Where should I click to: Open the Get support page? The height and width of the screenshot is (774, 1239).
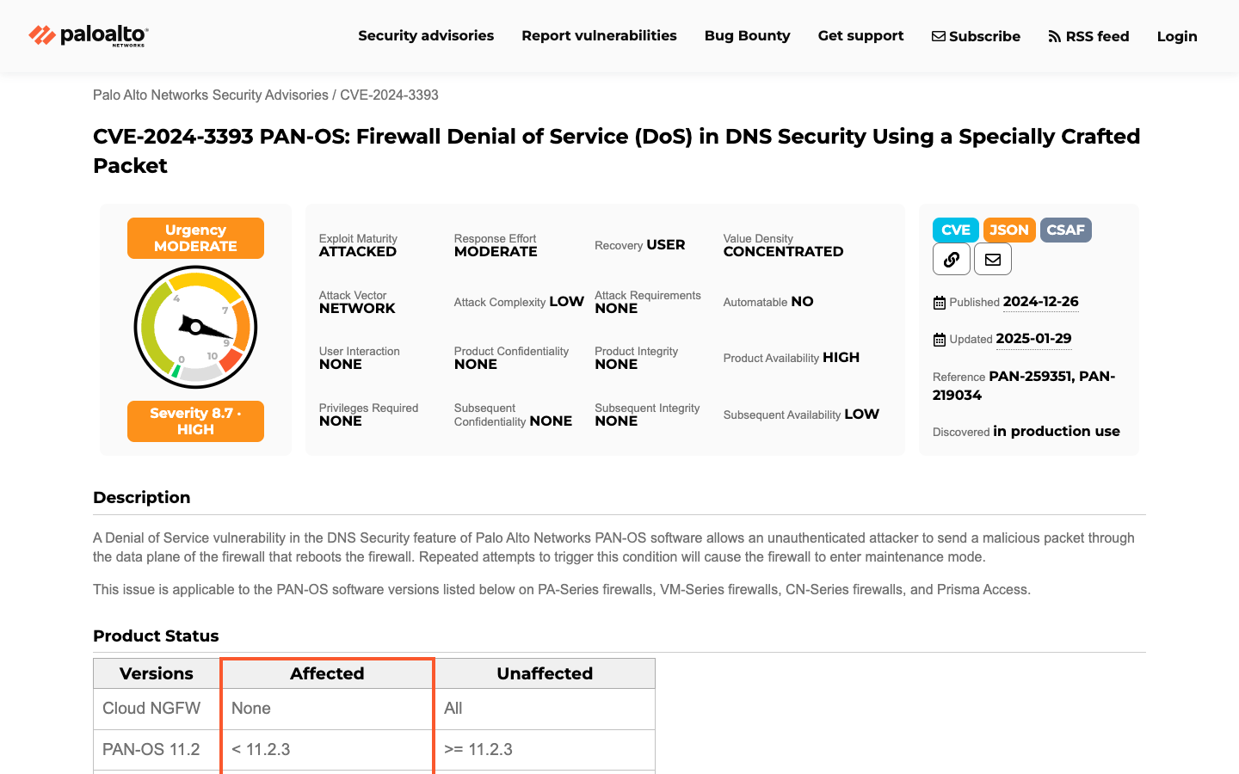[x=860, y=36]
